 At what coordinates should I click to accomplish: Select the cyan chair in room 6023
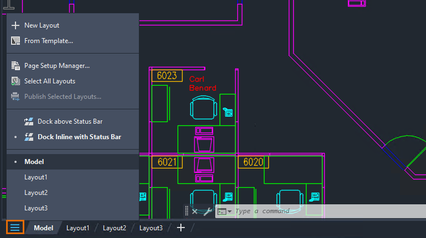pos(204,108)
